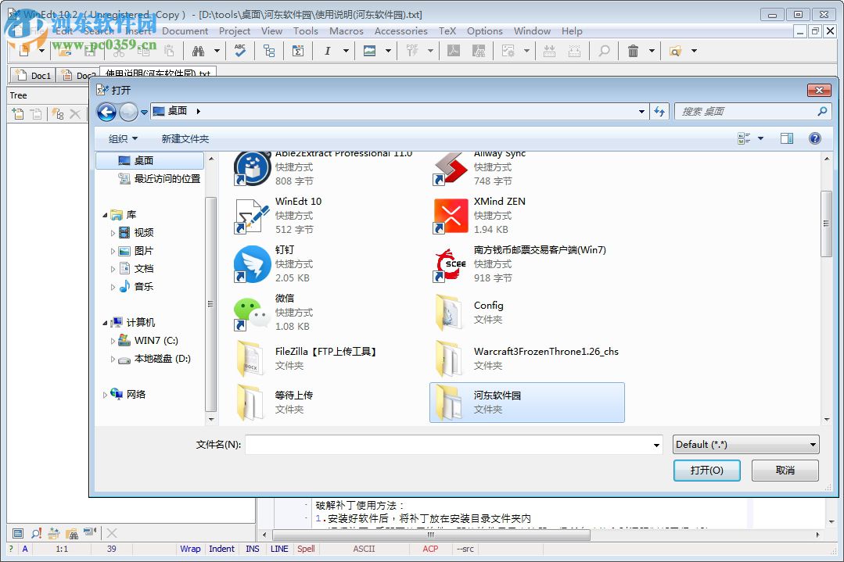844x562 pixels.
Task: Click the refresh icon beside the address bar
Action: (659, 112)
